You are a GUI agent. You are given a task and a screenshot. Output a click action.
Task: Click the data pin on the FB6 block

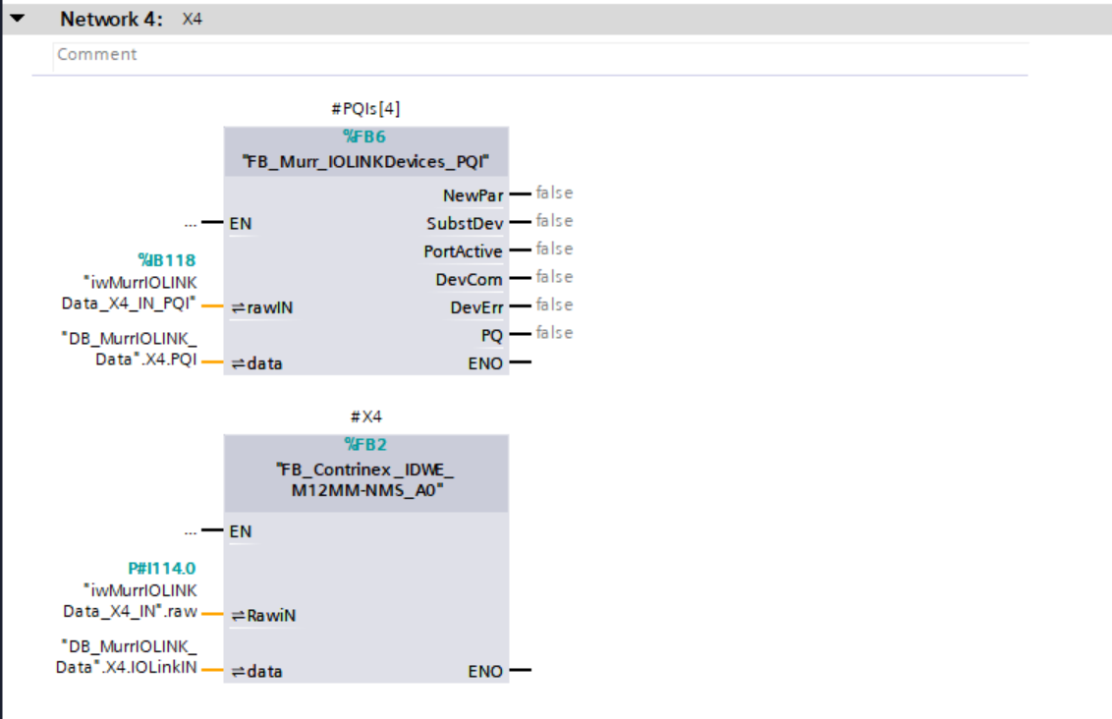point(256,363)
